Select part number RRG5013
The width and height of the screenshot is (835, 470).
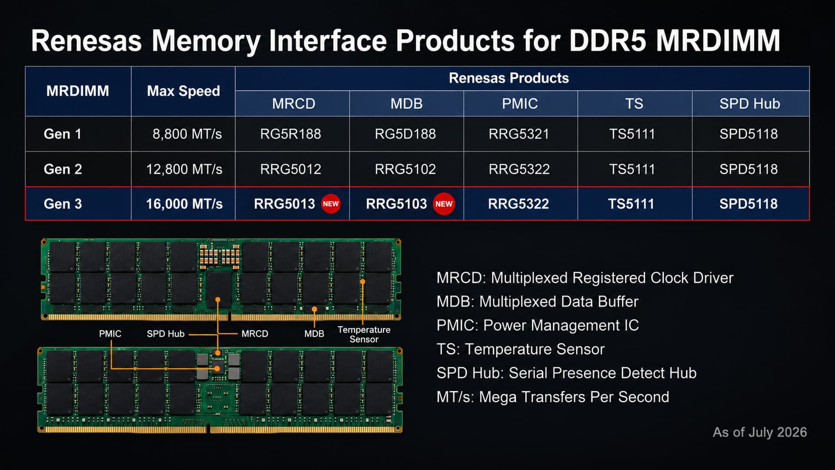tap(284, 204)
